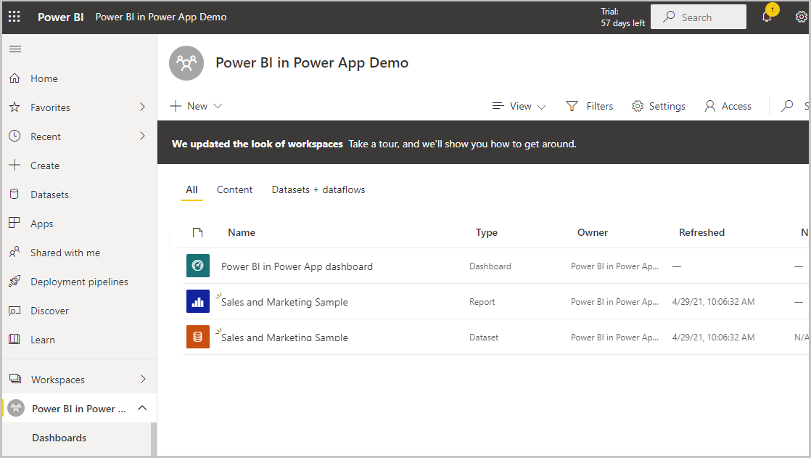This screenshot has height=458, width=811.
Task: Sort the list by Name column header
Action: click(x=242, y=232)
